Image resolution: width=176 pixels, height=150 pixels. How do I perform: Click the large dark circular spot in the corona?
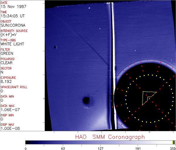[86, 100]
